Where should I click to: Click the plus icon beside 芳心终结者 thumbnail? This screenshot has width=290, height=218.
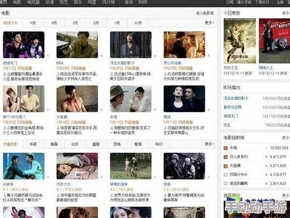pos(208,56)
